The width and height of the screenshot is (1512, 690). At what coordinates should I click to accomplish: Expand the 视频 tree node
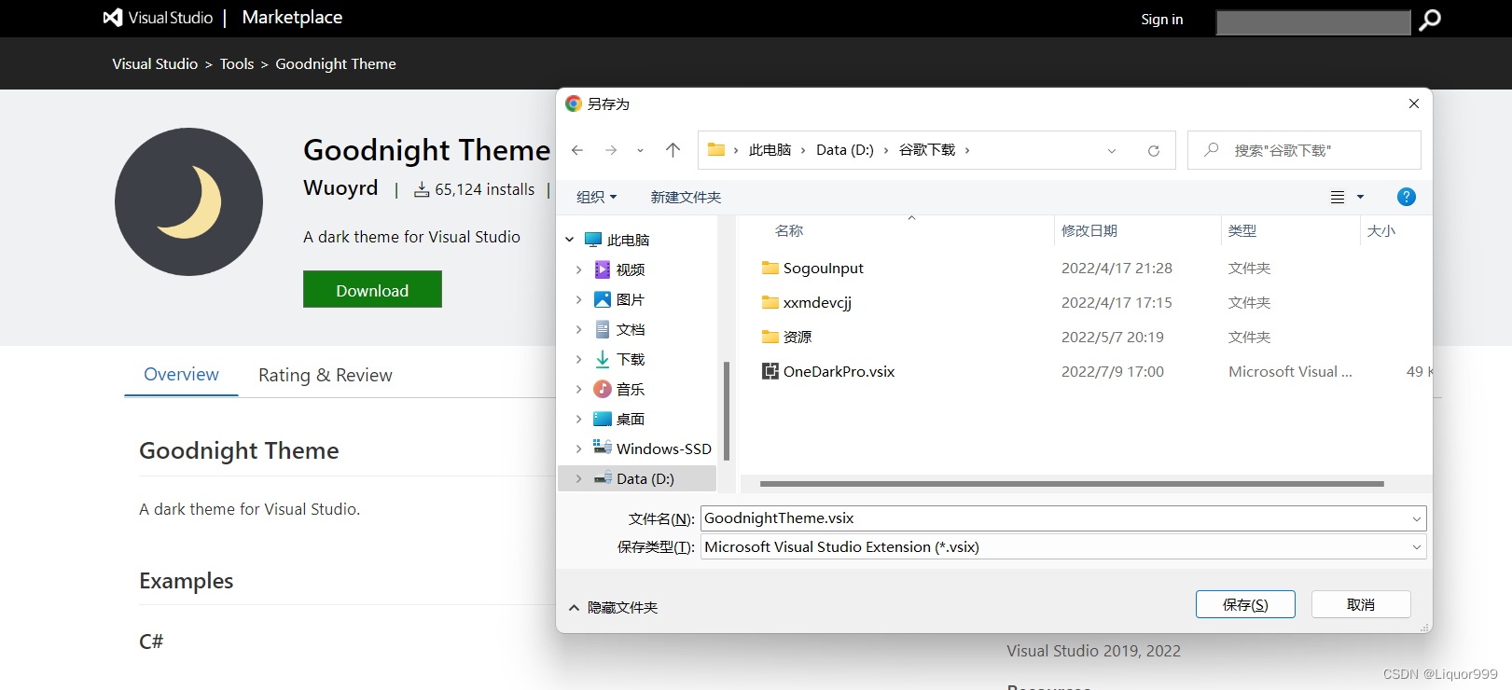578,269
